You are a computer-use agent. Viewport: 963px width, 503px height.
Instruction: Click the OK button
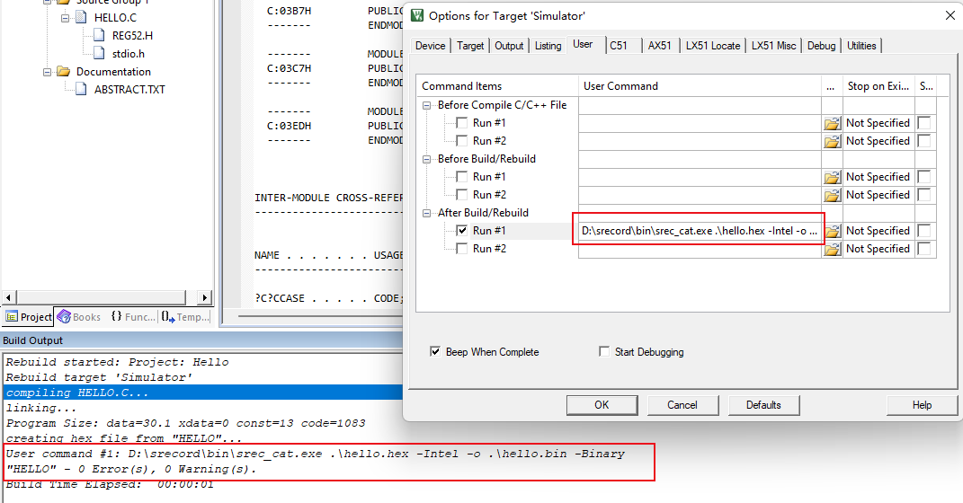coord(602,405)
